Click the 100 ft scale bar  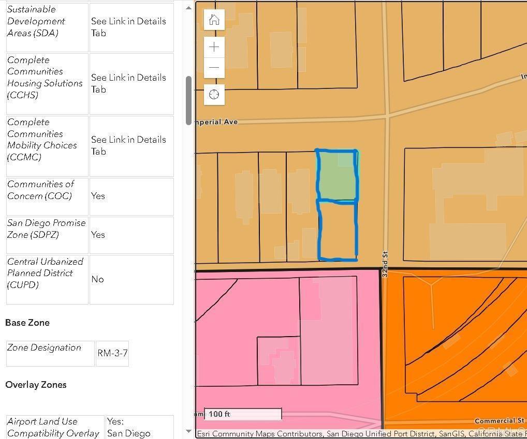[x=242, y=414]
